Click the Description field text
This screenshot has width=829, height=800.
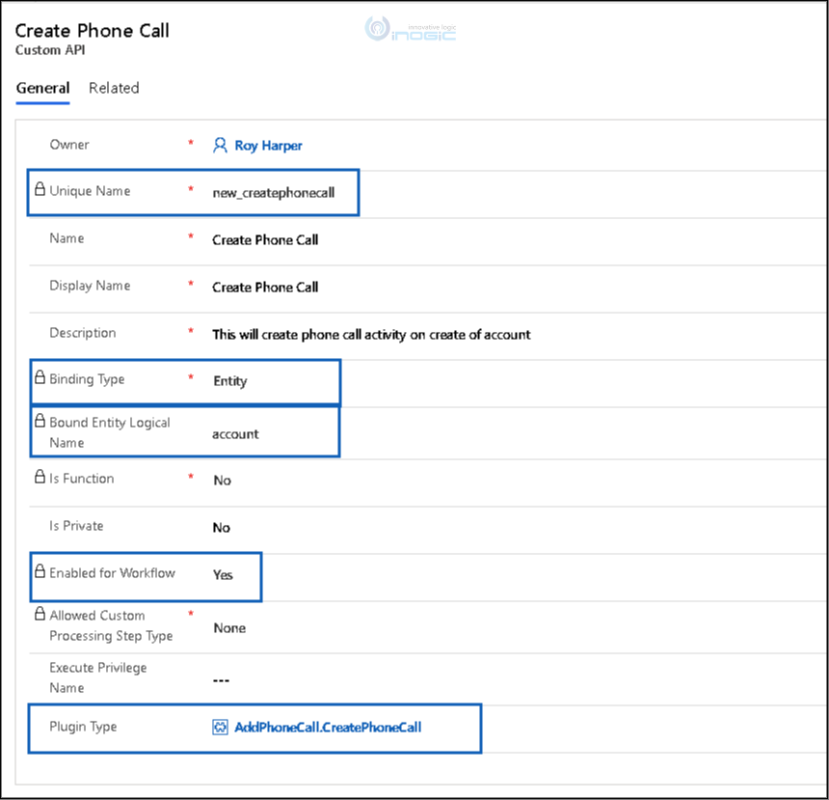pos(371,335)
